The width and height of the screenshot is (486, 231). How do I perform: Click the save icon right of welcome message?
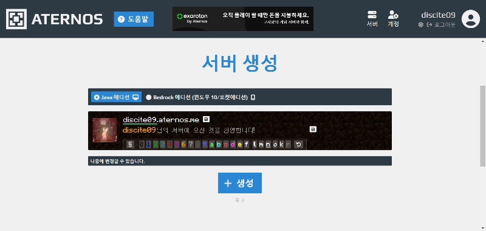[x=313, y=129]
